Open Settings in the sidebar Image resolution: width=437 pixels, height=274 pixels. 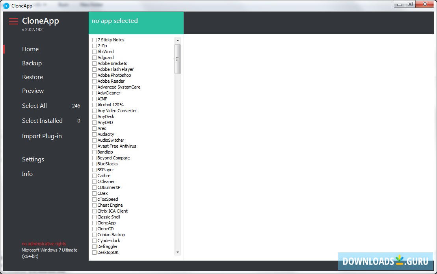33,159
